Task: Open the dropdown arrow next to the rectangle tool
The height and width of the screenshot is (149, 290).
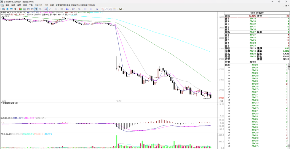Action: (x=88, y=9)
